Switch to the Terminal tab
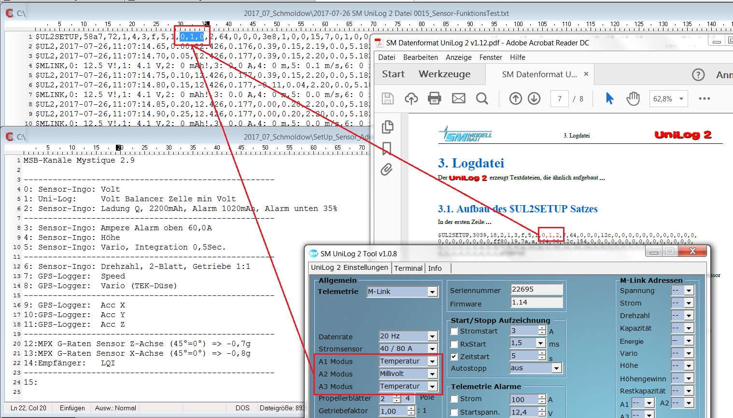The width and height of the screenshot is (733, 418). [408, 268]
